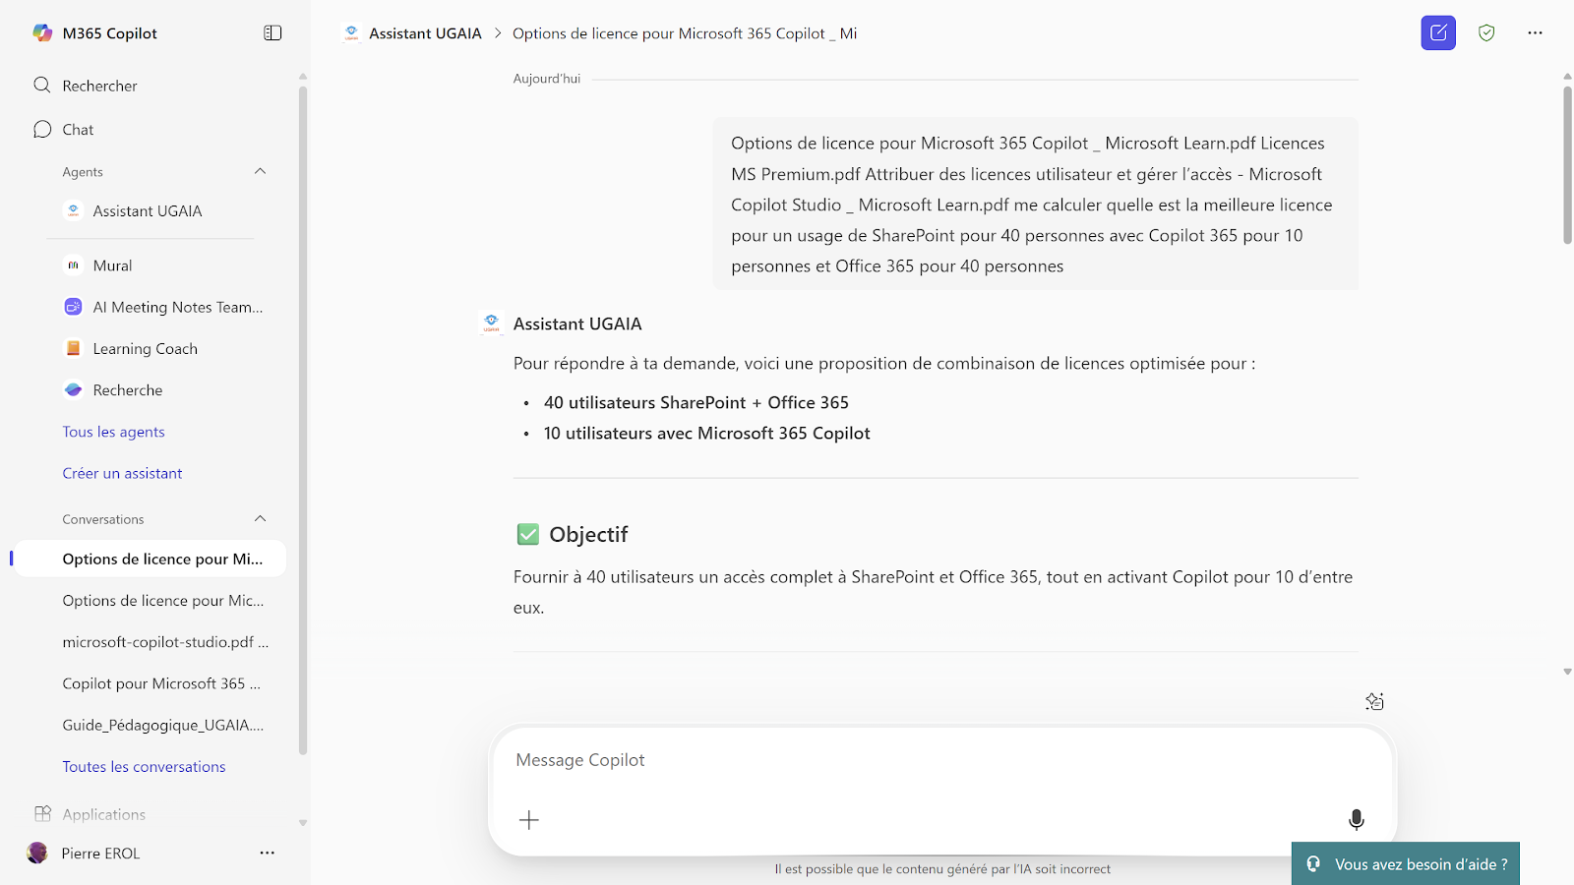
Task: Open the microsoft-copilot-studio.pdf conversation
Action: click(x=164, y=642)
